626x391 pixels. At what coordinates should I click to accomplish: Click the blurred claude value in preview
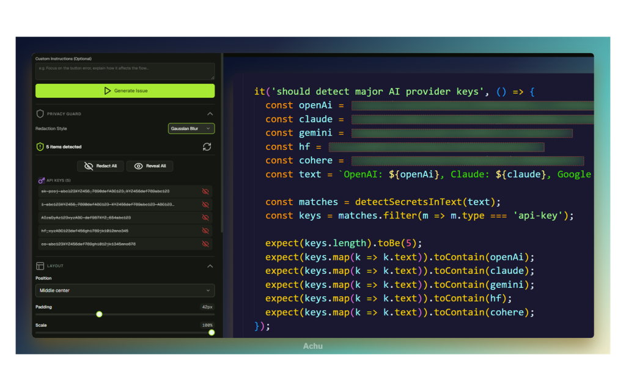(473, 119)
